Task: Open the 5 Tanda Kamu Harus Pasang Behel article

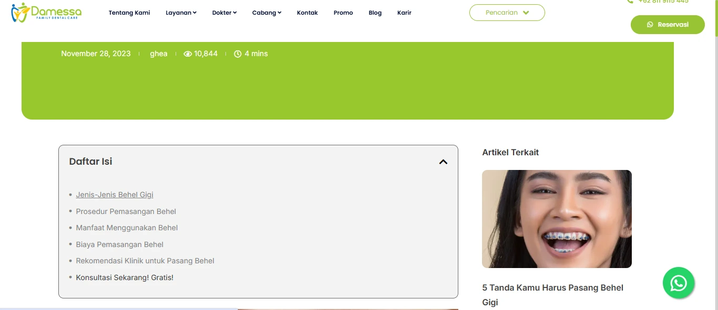Action: pos(553,295)
